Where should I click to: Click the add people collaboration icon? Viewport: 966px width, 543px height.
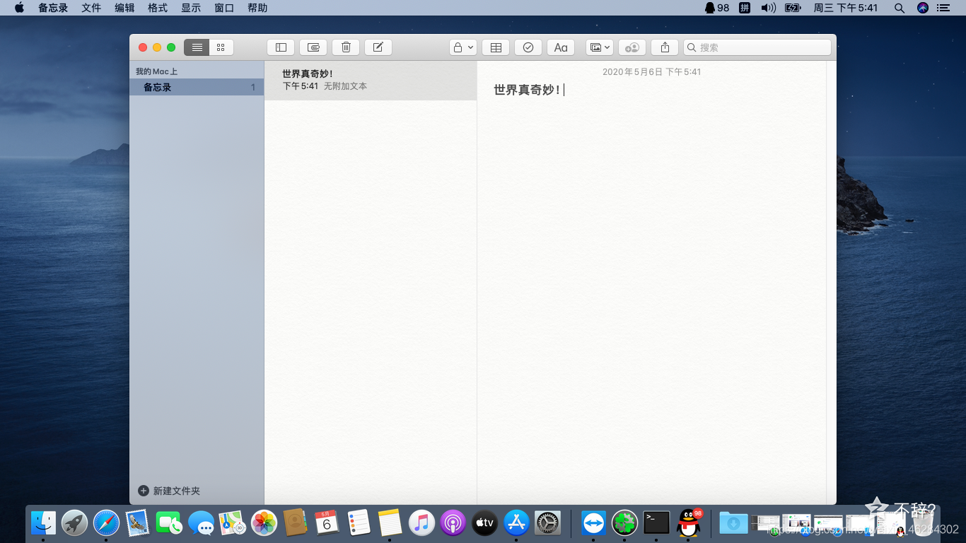(x=632, y=47)
